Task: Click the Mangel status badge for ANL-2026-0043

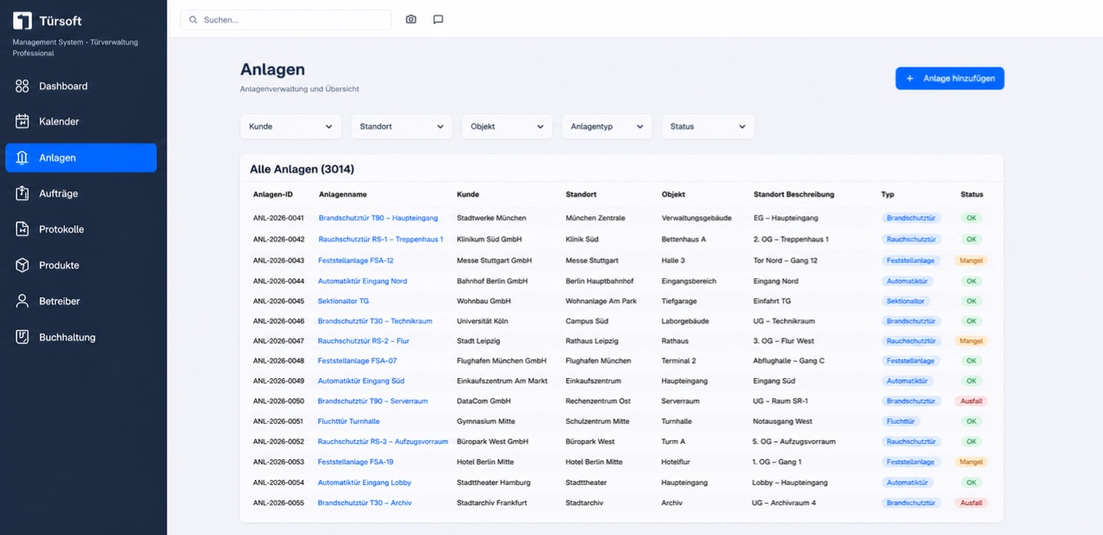Action: point(971,260)
